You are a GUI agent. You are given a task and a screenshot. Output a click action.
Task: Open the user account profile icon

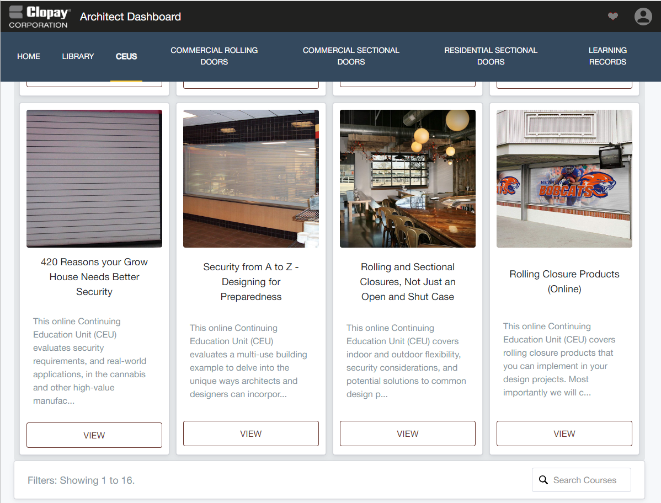[x=643, y=17]
